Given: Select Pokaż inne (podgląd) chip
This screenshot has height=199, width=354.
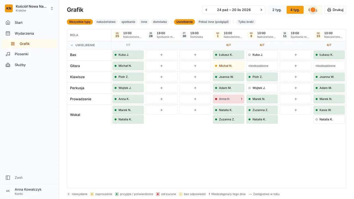Looking at the screenshot, I should tap(214, 22).
